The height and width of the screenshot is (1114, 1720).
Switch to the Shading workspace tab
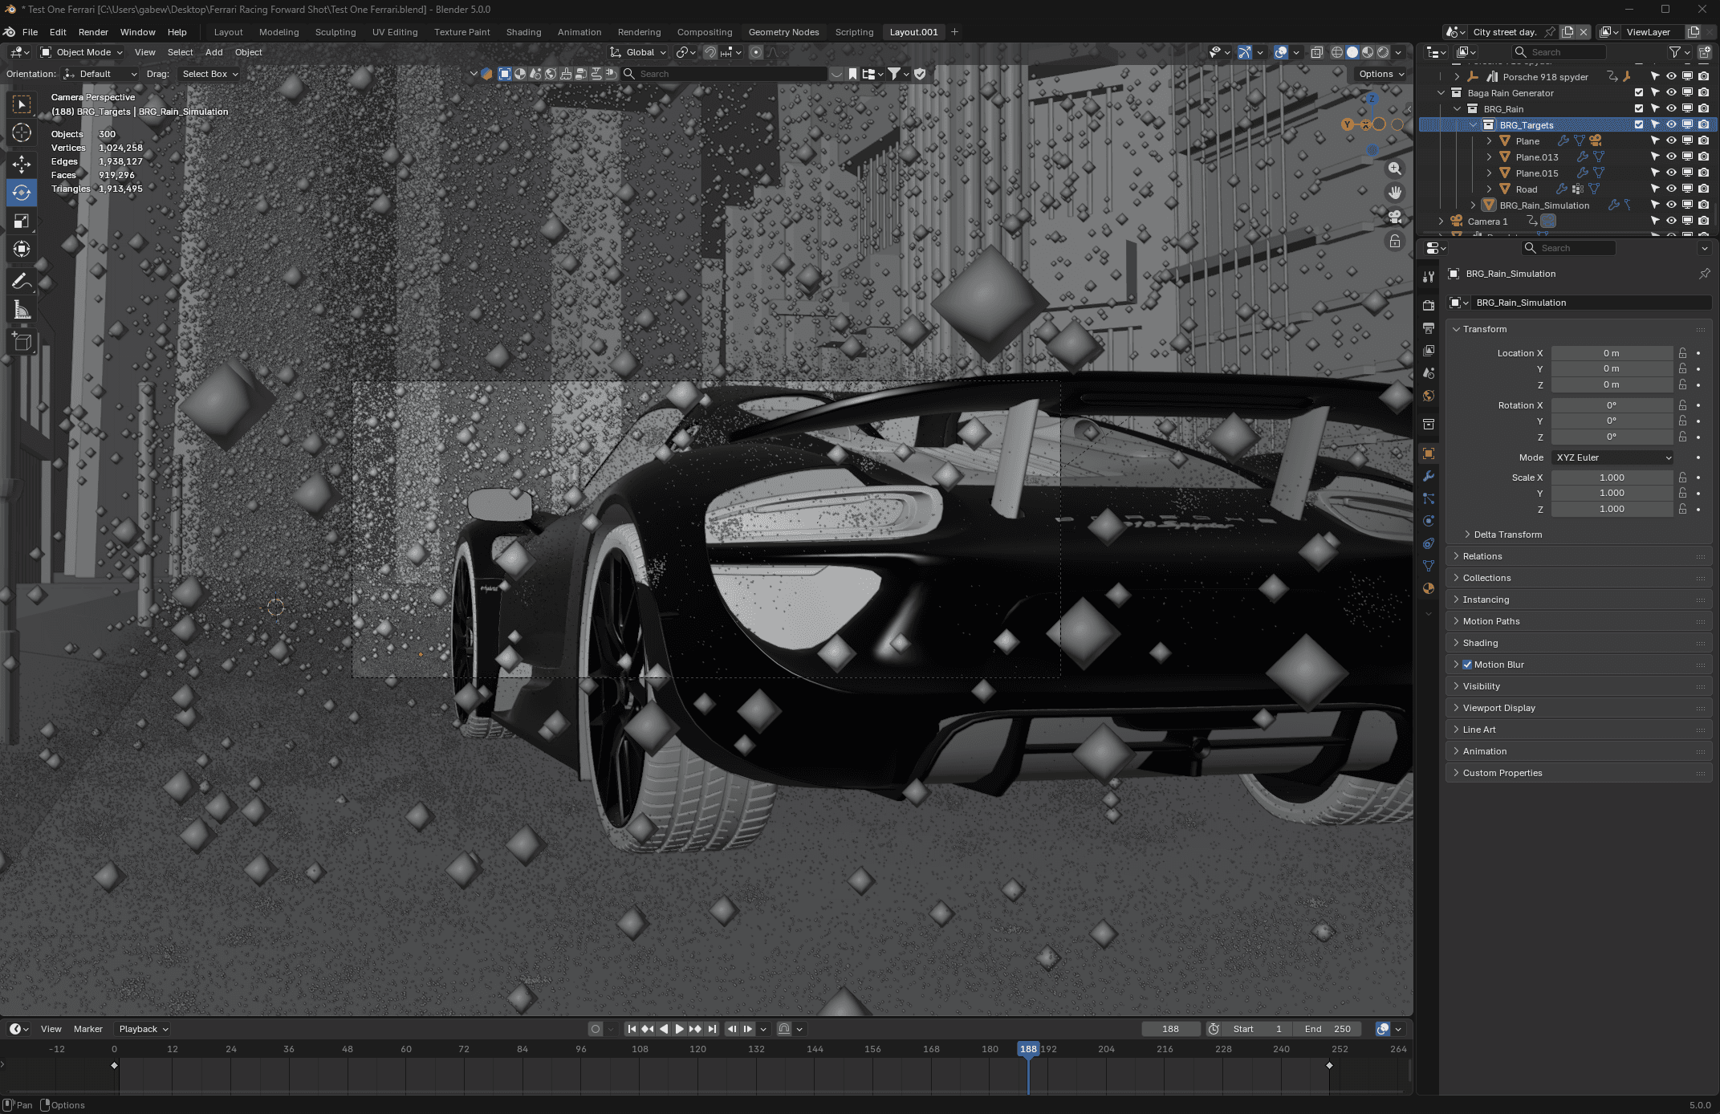click(523, 32)
